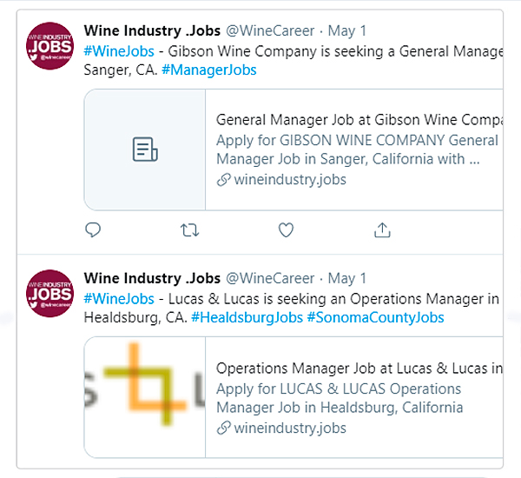Retweet the Gibson Wine Company tweet

[188, 230]
